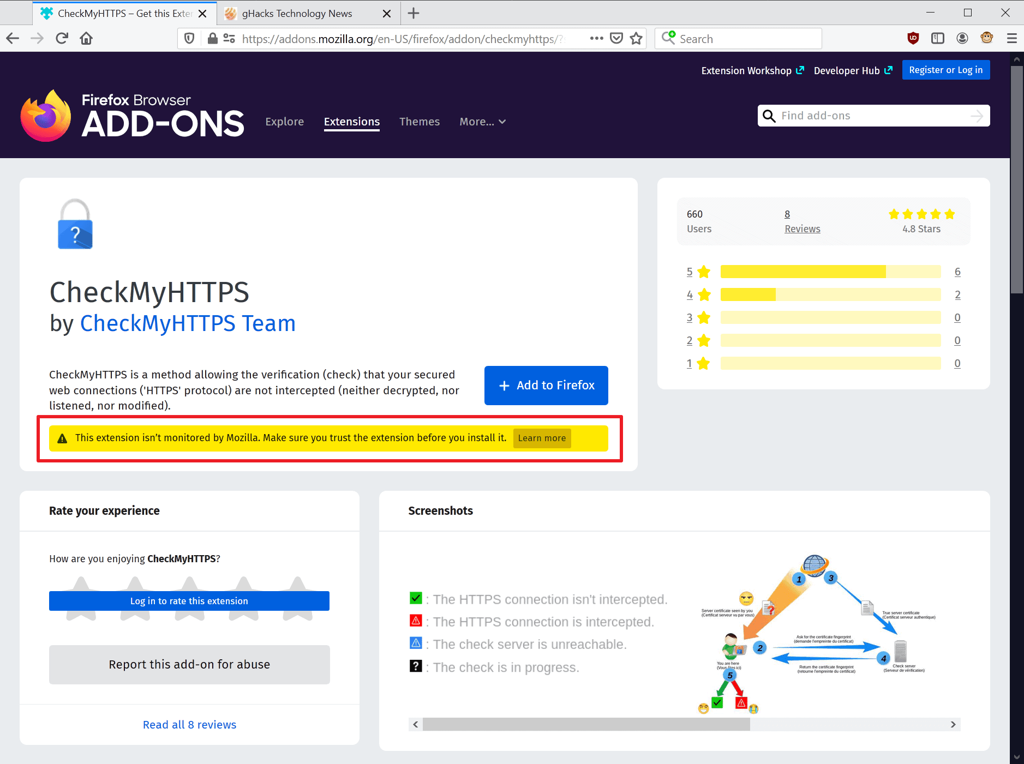Open the 3-star rating count

pyautogui.click(x=957, y=317)
